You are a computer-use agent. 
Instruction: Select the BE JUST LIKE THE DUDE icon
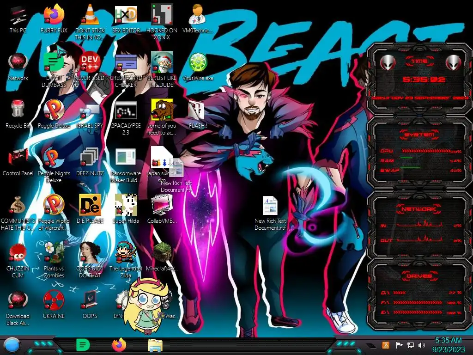(x=162, y=69)
